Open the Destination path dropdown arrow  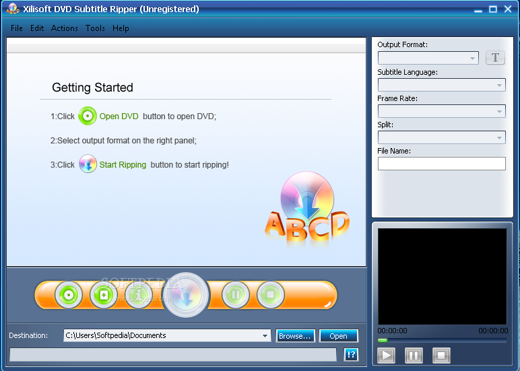point(265,336)
